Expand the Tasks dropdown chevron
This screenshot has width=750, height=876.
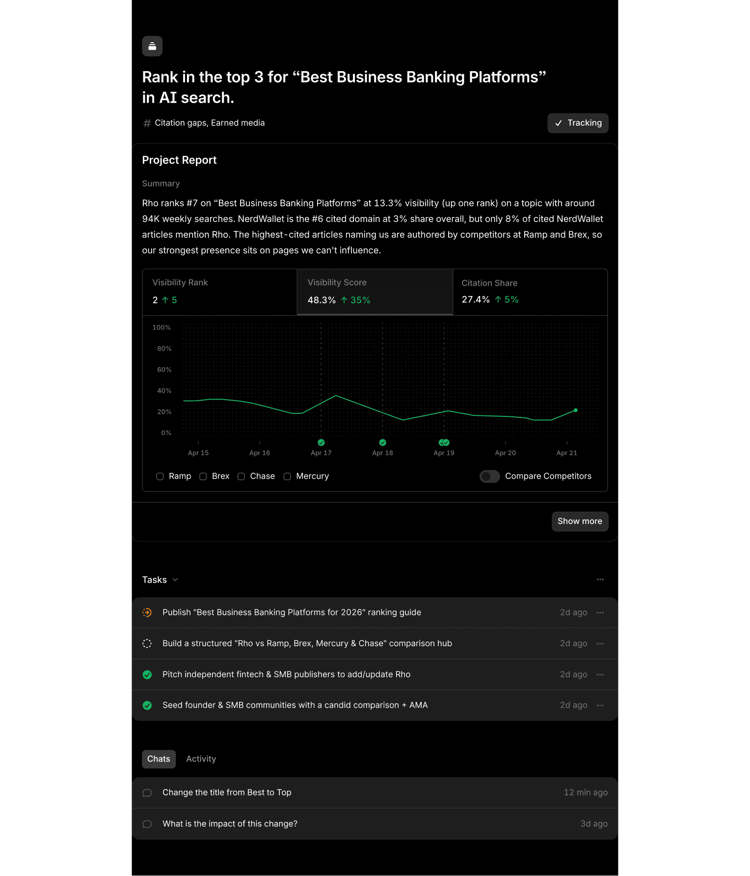pos(175,580)
